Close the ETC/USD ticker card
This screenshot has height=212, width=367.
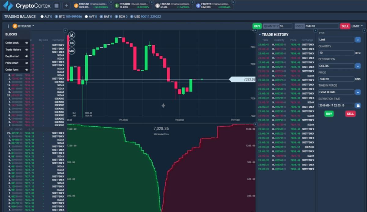(x=151, y=2)
